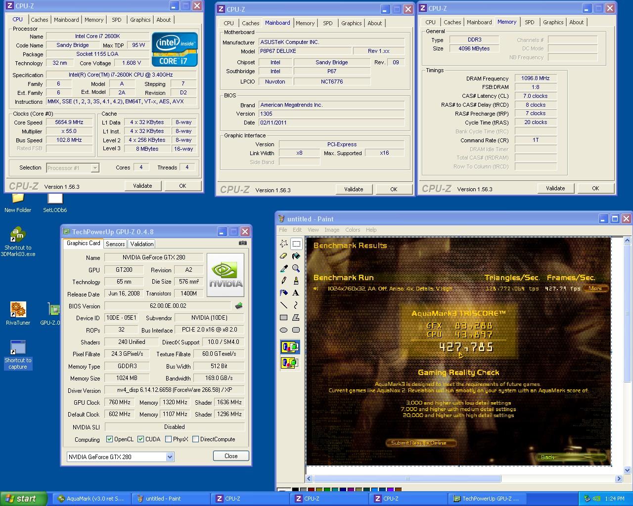Pick the Curve tool in Paint
Image resolution: width=633 pixels, height=506 pixels.
(x=296, y=305)
